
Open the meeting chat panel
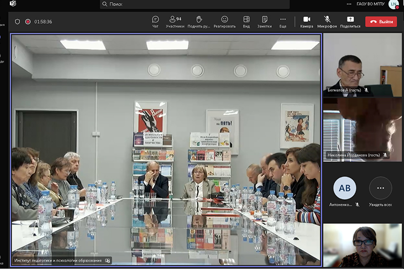coord(155,21)
